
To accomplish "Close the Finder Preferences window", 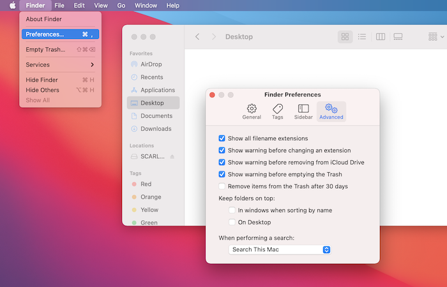I will (x=212, y=95).
